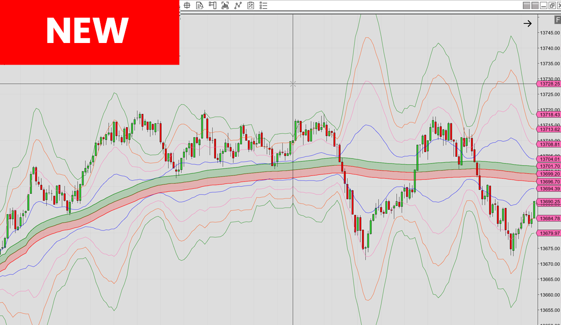Open the symbol search icon

pyautogui.click(x=200, y=5)
